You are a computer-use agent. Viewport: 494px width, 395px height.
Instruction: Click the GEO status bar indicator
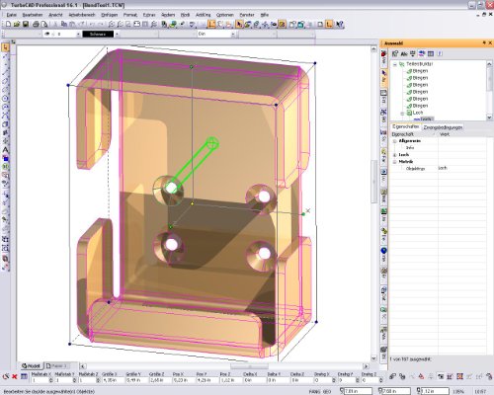pos(327,391)
